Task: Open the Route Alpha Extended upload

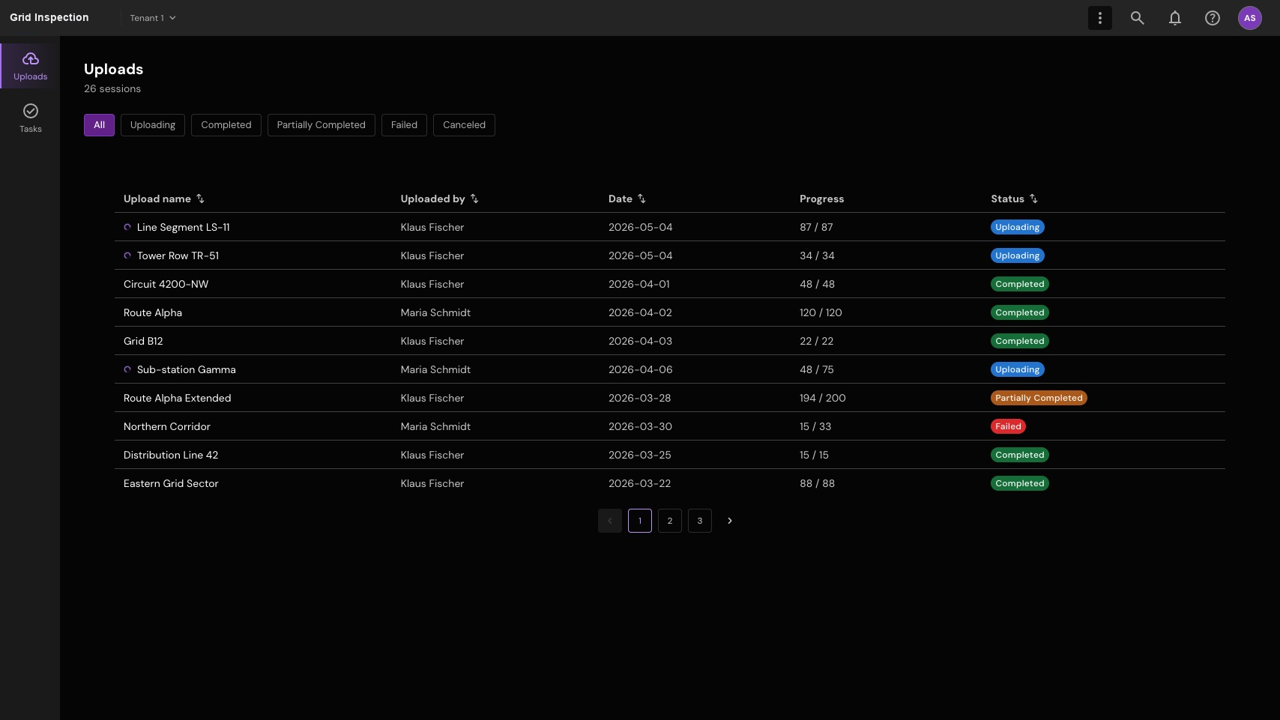Action: (x=177, y=398)
